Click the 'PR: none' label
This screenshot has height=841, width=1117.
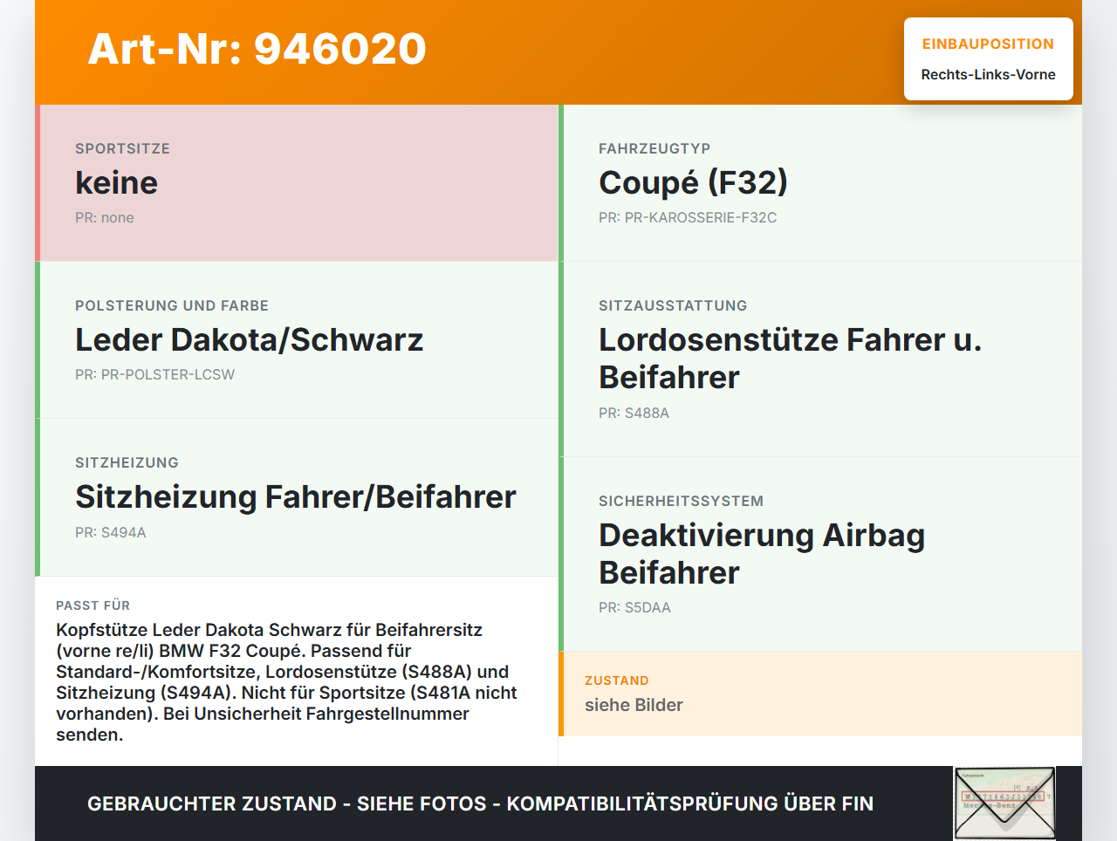pos(105,218)
